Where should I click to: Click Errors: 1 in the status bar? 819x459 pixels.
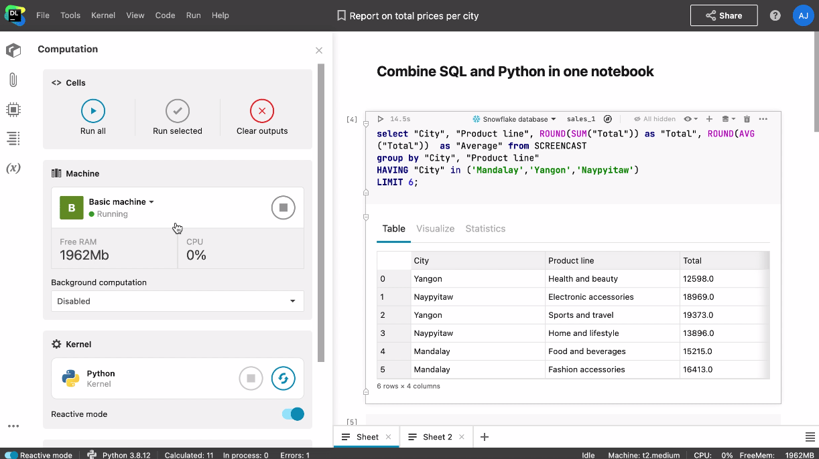click(x=295, y=455)
